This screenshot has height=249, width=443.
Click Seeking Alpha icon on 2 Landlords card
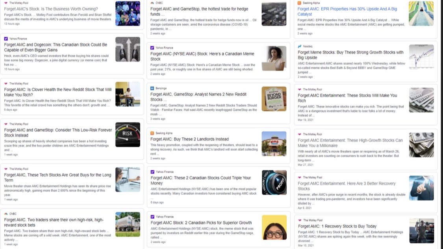(152, 133)
